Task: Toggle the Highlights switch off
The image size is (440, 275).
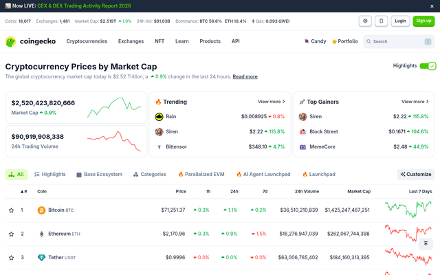Action: [428, 66]
